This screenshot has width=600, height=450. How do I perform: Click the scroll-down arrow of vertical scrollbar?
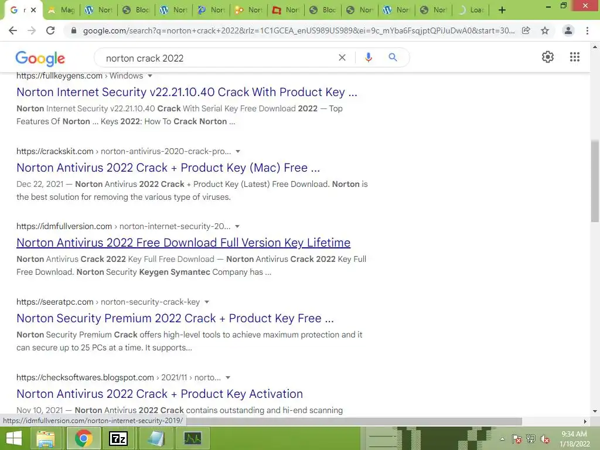pyautogui.click(x=595, y=411)
